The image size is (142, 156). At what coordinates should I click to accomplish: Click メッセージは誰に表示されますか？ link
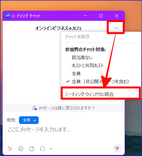(66, 108)
